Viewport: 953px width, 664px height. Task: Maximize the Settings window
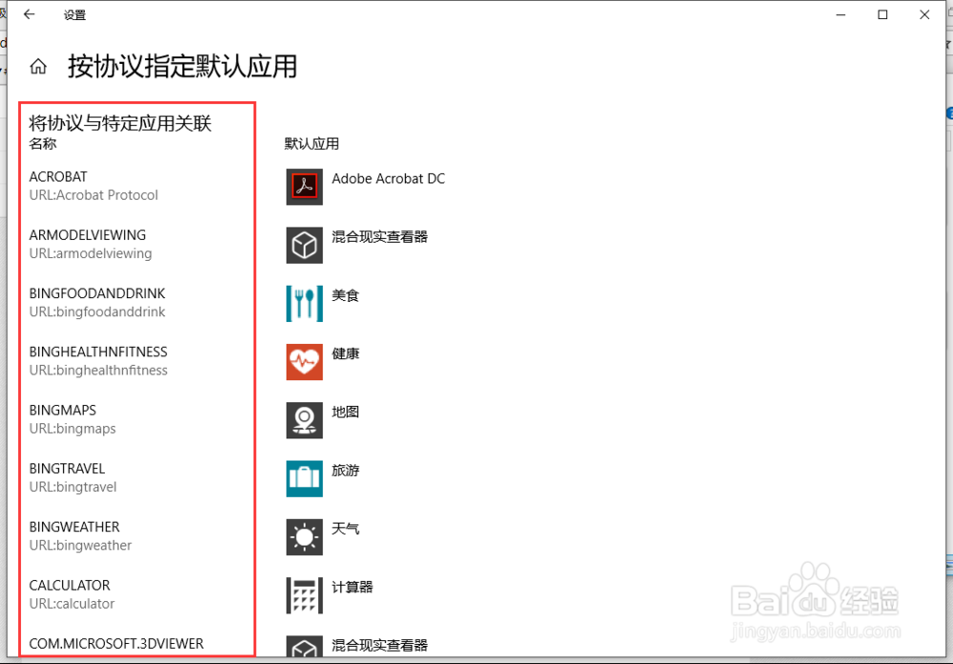click(883, 14)
